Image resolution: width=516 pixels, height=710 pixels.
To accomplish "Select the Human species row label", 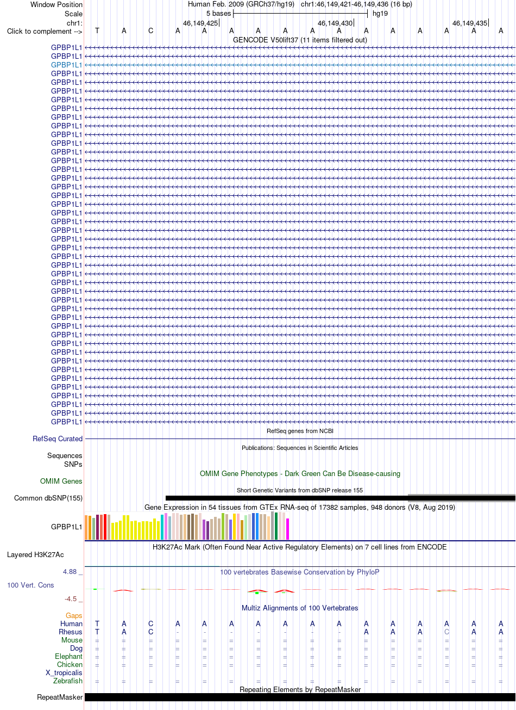I will (72, 623).
